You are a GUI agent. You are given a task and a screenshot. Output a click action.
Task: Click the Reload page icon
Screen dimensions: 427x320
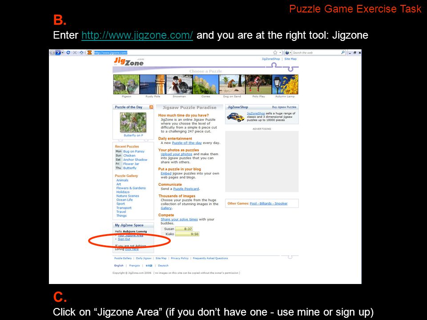pos(68,52)
